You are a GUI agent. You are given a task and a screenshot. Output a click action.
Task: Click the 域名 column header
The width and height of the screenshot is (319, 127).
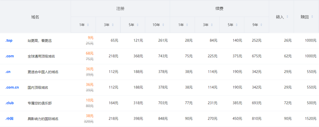click(35, 17)
